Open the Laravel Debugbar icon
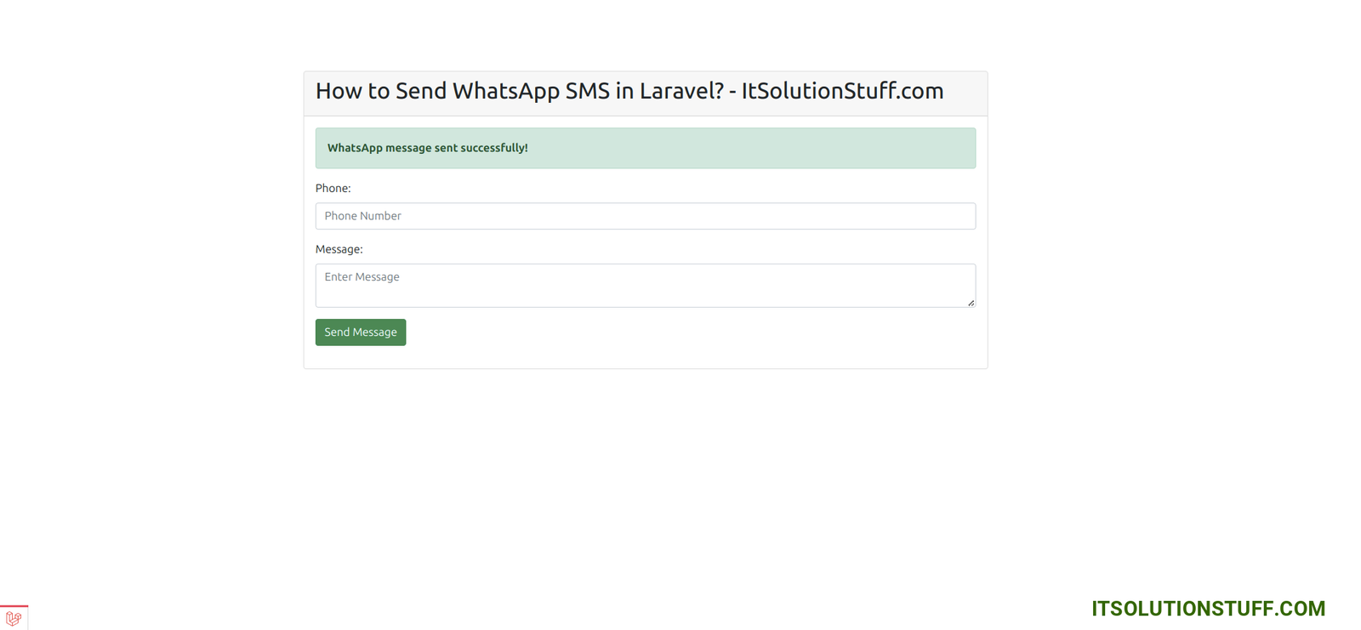1361x630 pixels. tap(14, 618)
